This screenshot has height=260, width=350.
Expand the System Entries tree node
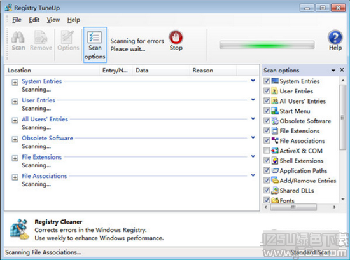[x=15, y=83]
